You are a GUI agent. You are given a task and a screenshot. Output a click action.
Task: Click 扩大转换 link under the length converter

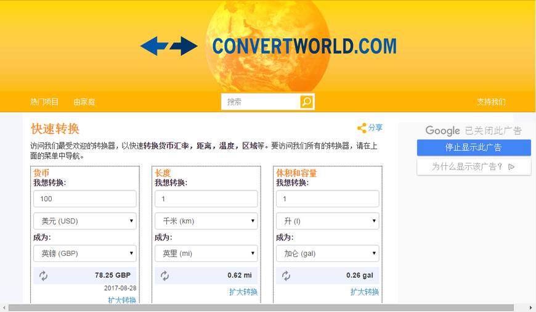pos(243,292)
